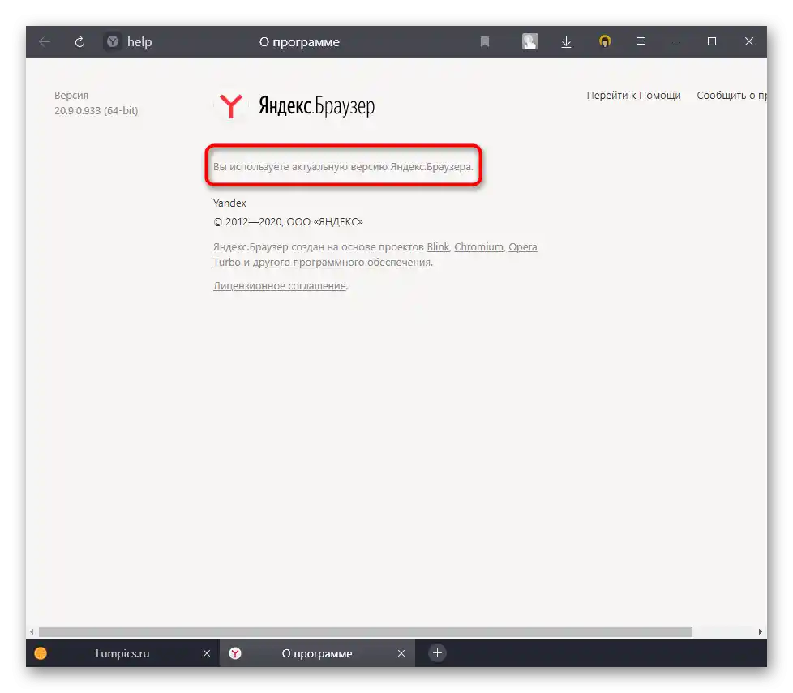Click the orange Lumpics.ru tab favicon
Image resolution: width=793 pixels, height=693 pixels.
pos(41,653)
